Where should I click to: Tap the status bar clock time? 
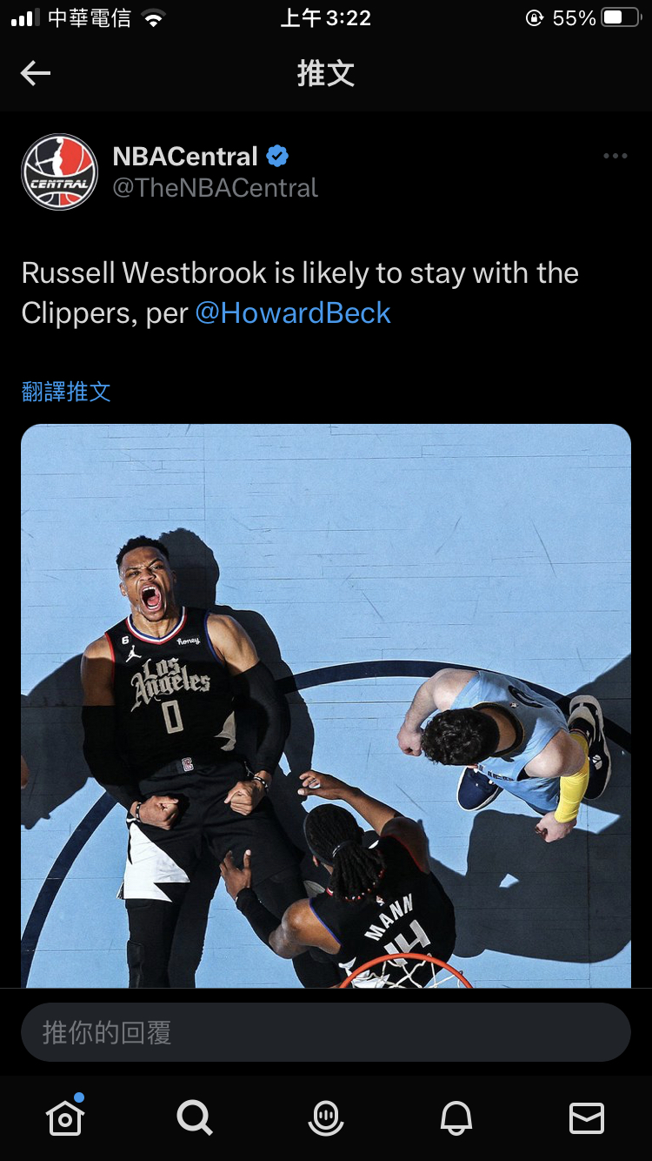(326, 18)
